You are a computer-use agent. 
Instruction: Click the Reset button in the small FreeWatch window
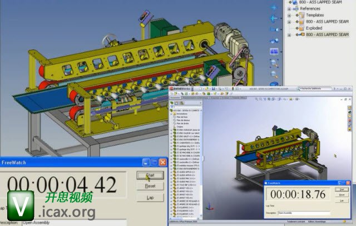[342, 195]
